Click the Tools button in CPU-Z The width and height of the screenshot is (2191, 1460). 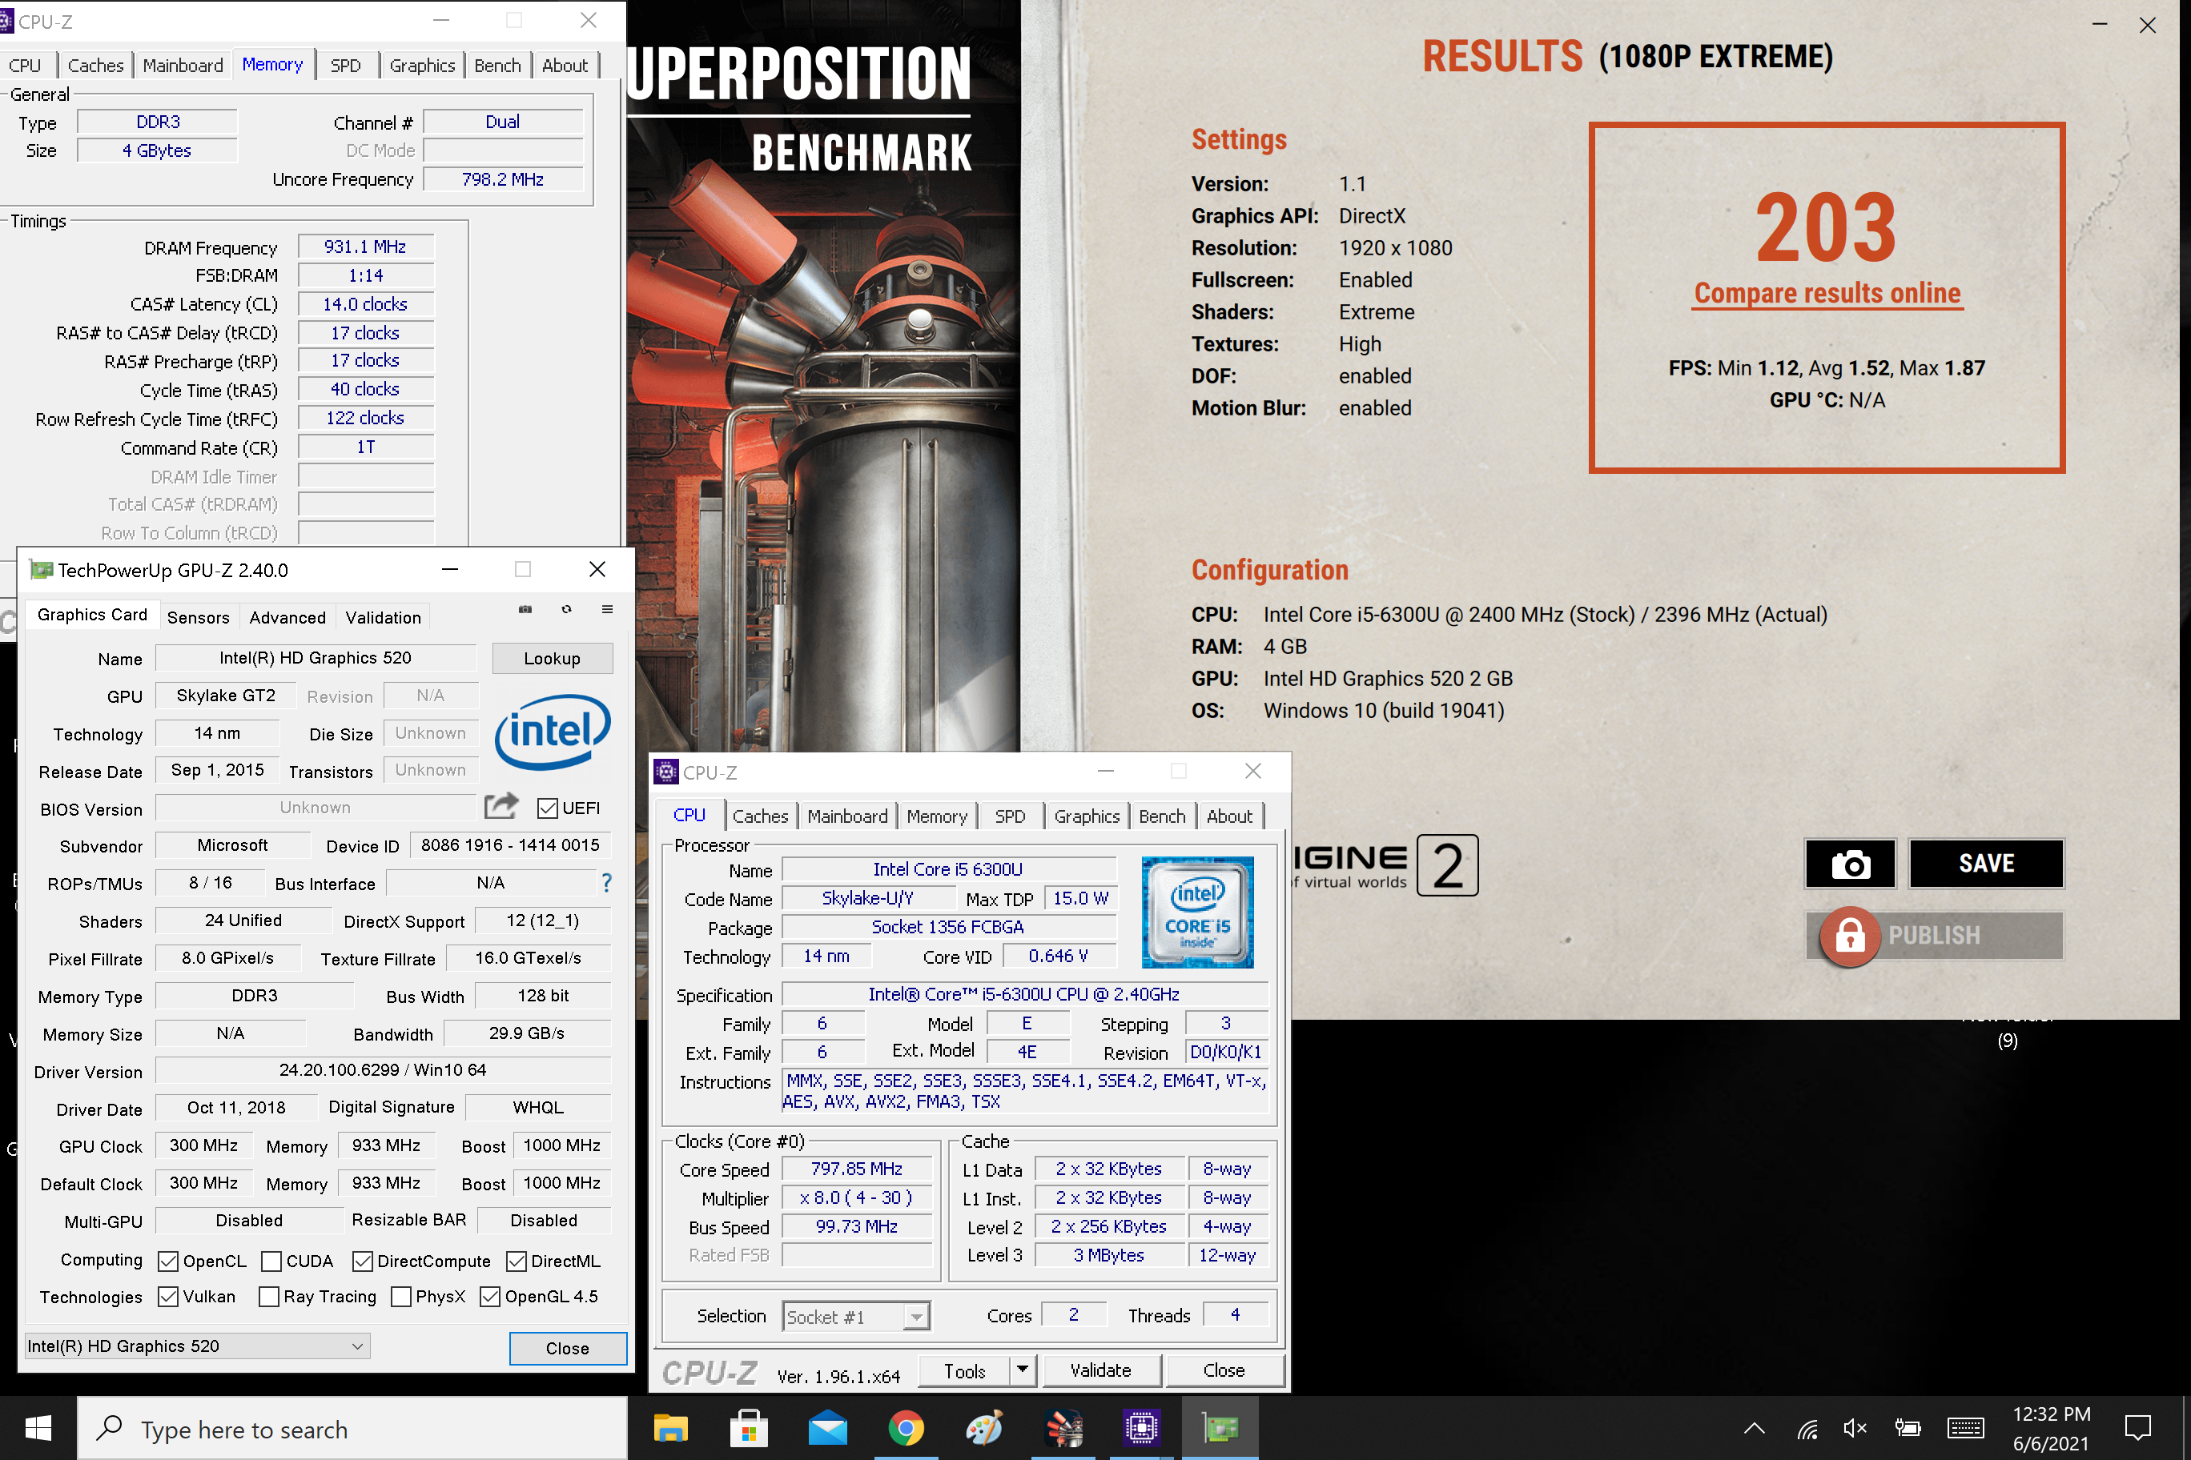point(965,1370)
